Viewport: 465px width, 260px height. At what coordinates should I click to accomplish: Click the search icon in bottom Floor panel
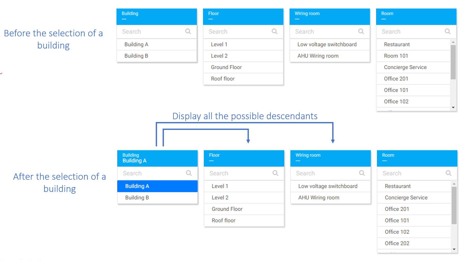[275, 173]
